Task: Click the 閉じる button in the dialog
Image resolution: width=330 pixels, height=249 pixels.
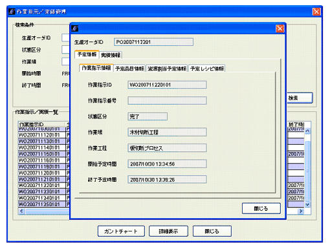Action: pos(261,208)
